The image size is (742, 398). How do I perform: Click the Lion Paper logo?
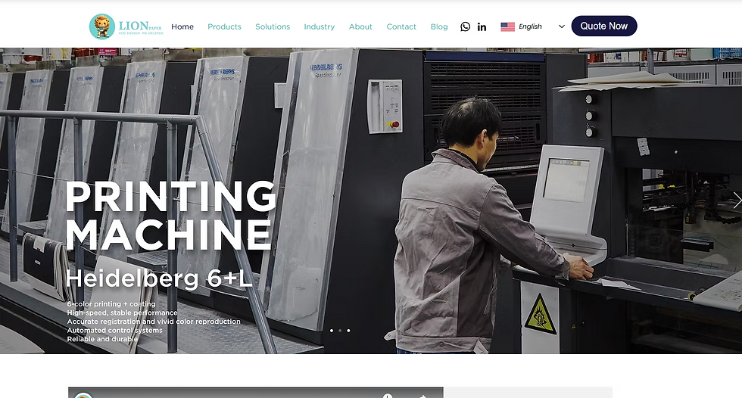[x=126, y=26]
